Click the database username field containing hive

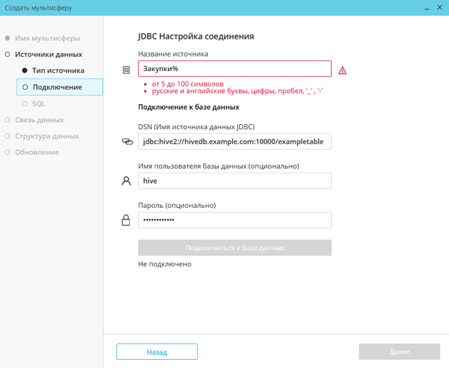pyautogui.click(x=234, y=181)
